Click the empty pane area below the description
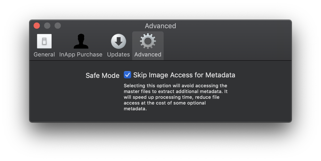 [160, 117]
